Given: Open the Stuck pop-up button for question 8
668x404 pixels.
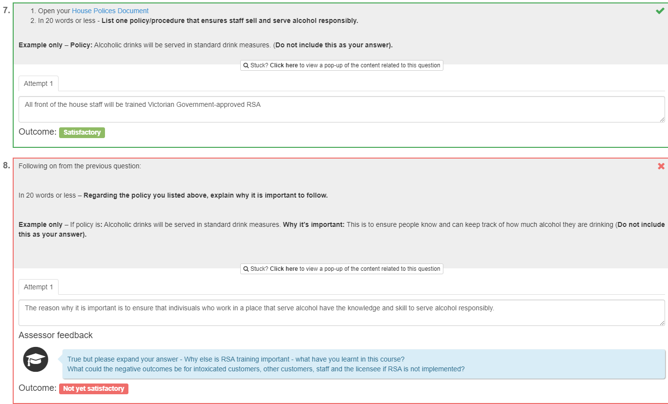Looking at the screenshot, I should pyautogui.click(x=342, y=269).
